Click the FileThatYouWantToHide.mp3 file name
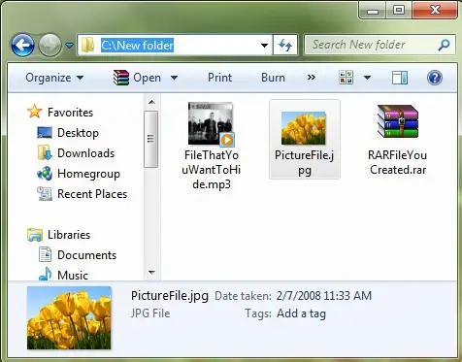Screen dimensions: 462x362 [212, 170]
